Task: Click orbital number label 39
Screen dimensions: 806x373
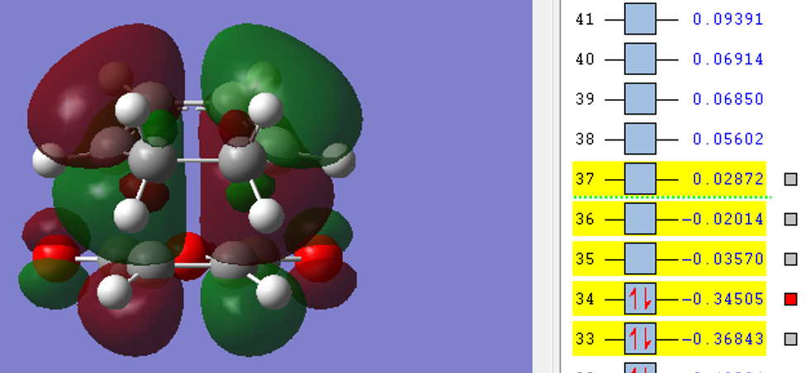Action: click(585, 98)
